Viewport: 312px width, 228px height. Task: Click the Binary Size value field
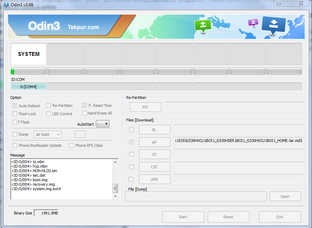tap(46, 213)
